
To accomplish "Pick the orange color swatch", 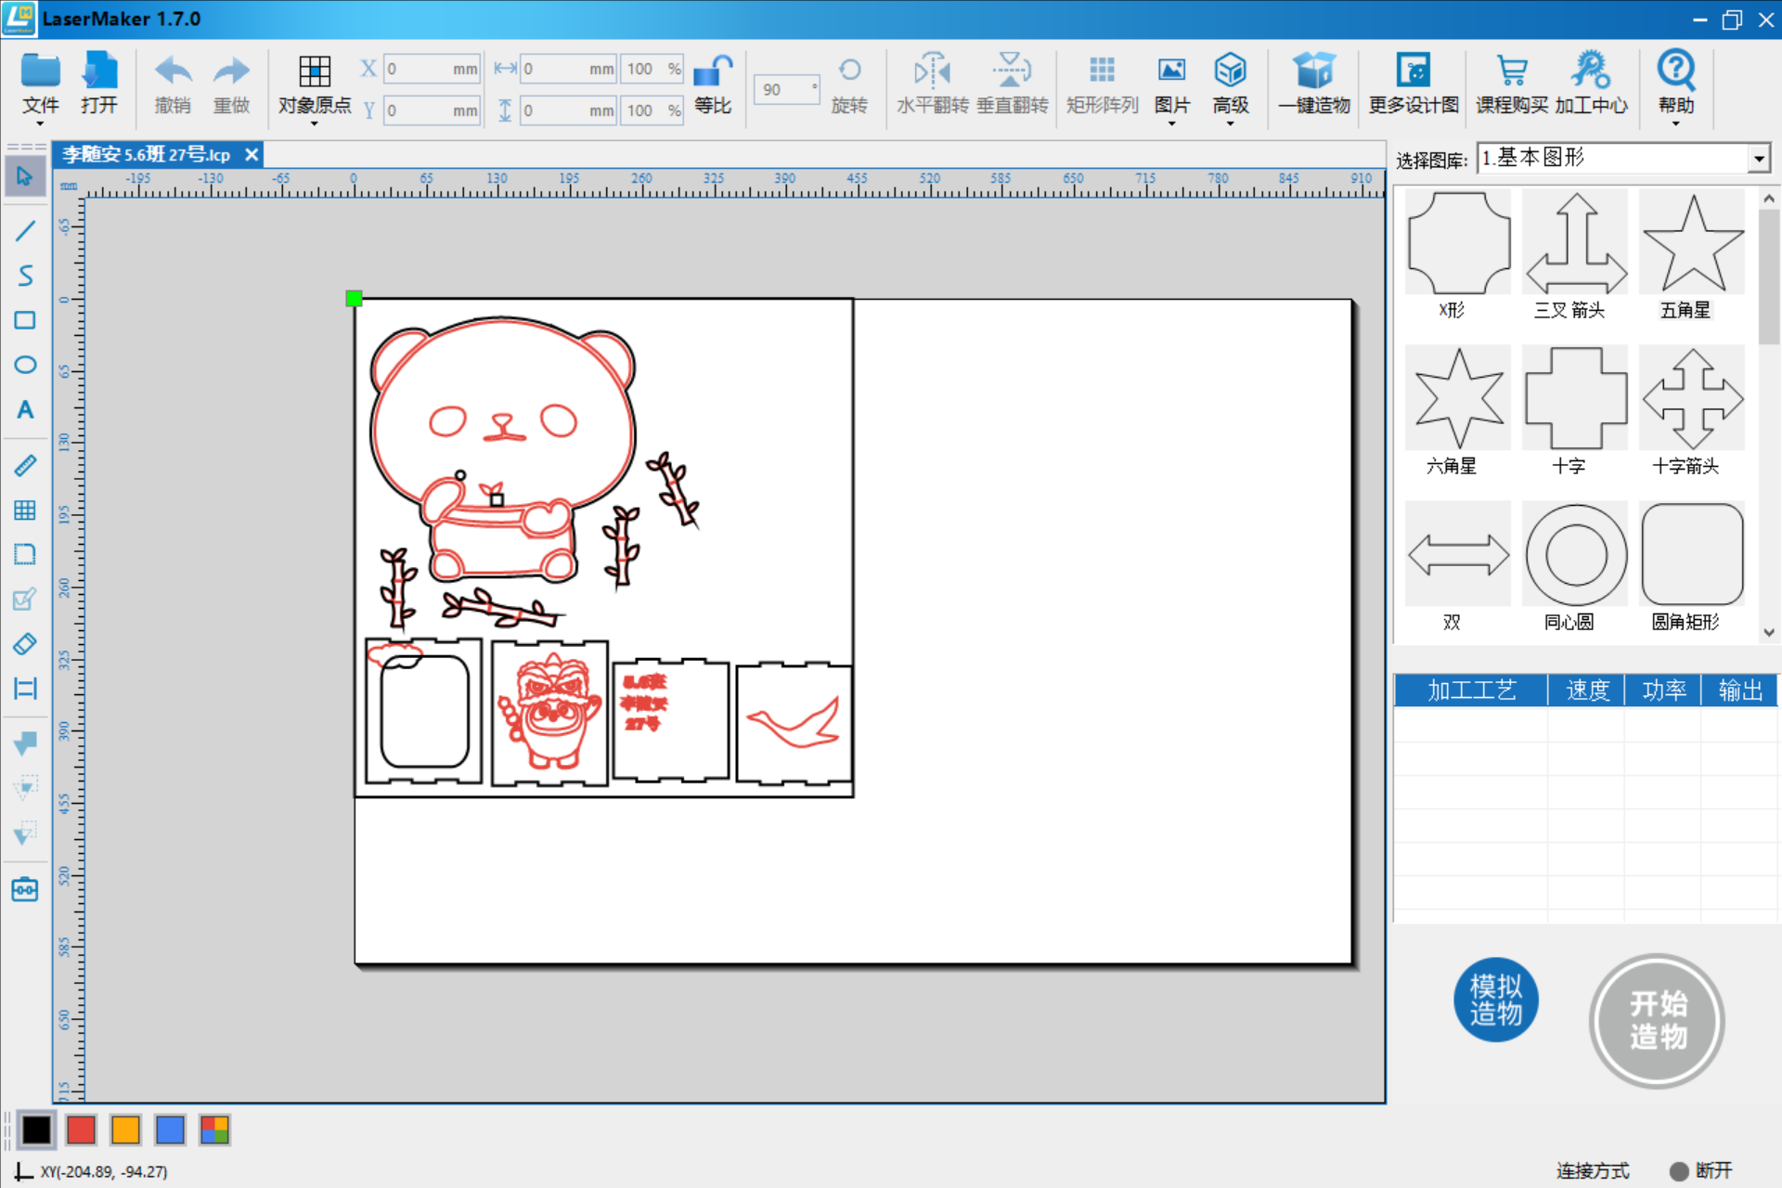I will coord(125,1130).
